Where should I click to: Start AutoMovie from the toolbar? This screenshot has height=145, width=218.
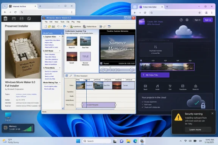[x=75, y=26]
